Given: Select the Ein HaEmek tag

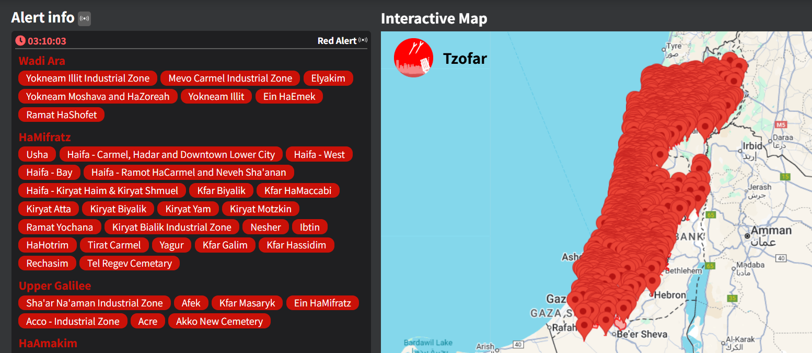Looking at the screenshot, I should point(289,96).
